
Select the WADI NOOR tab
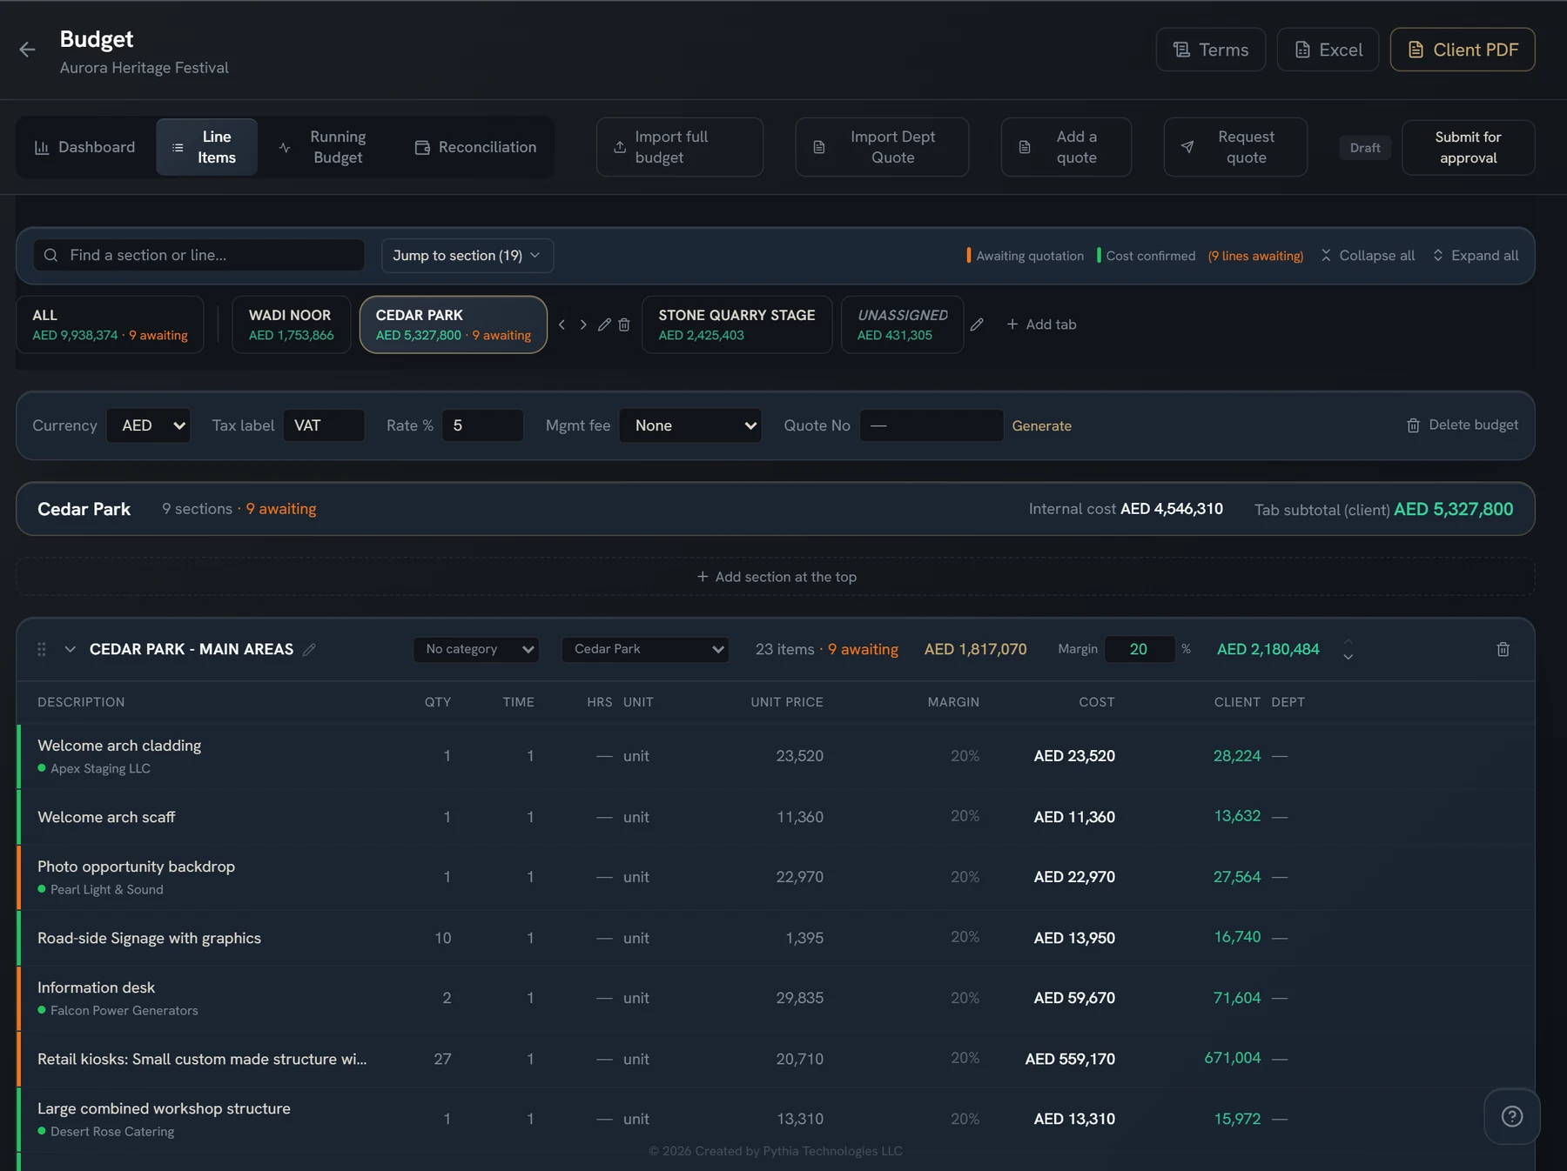click(x=291, y=325)
